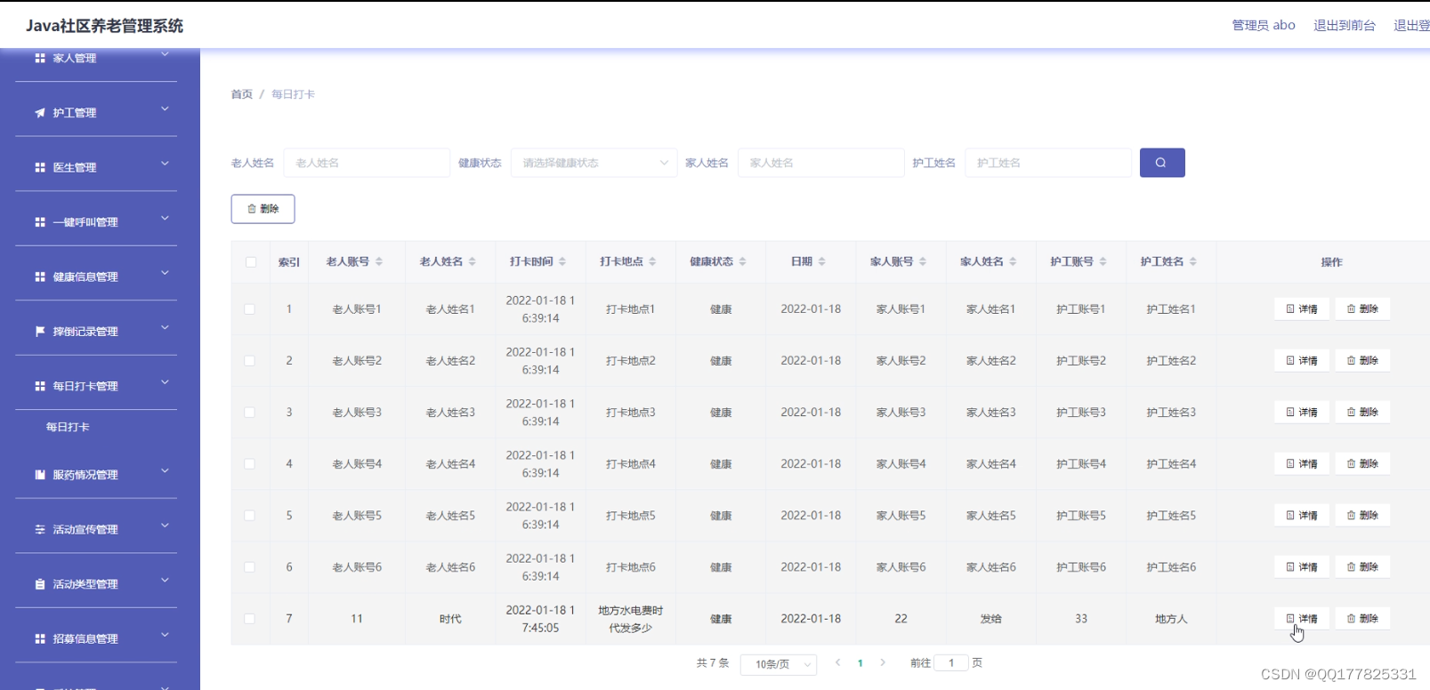This screenshot has width=1430, height=690.
Task: Click the 健康信息管理 grid icon
Action: [x=40, y=277]
